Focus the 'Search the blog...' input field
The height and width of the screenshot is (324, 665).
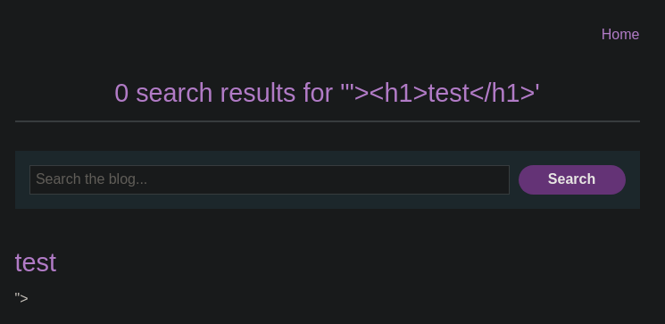pyautogui.click(x=270, y=179)
